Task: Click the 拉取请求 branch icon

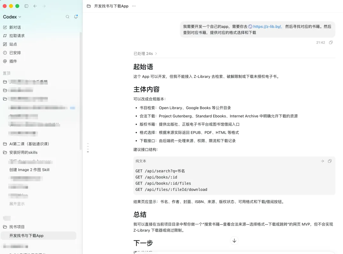Action: pyautogui.click(x=5, y=36)
